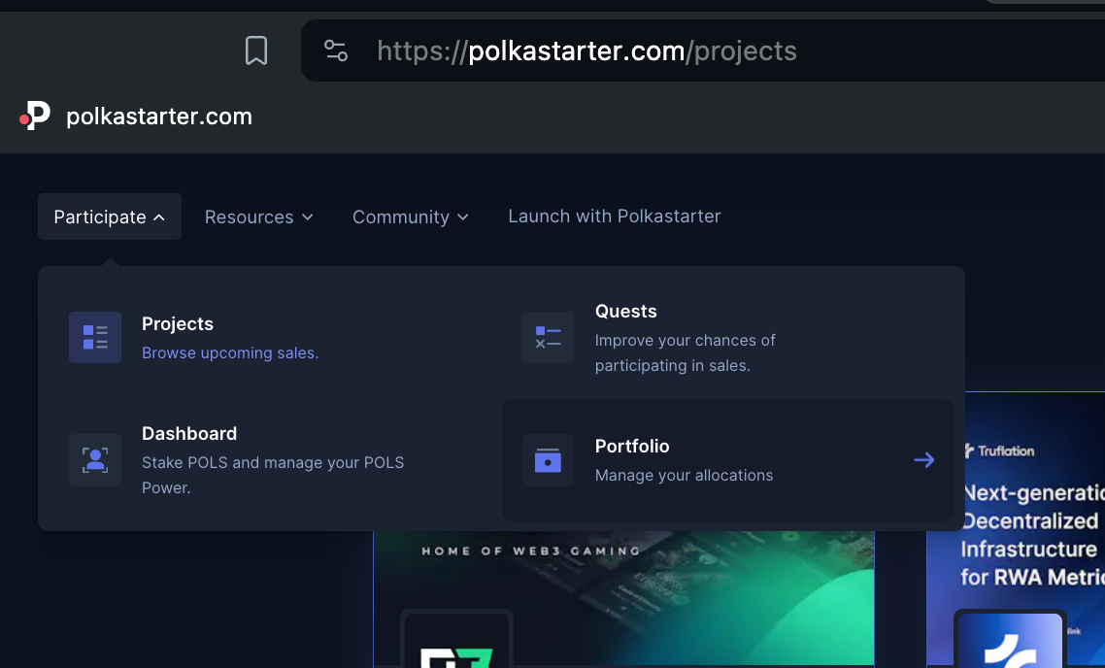Open Launch with Polkastarter link
This screenshot has width=1105, height=668.
[615, 217]
